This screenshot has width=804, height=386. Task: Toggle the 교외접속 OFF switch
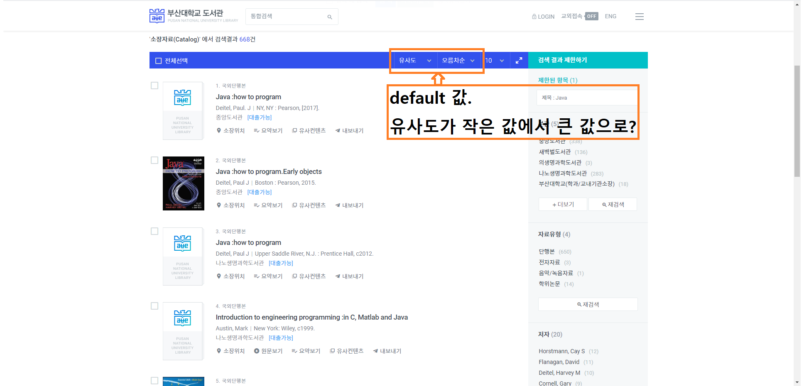click(x=591, y=16)
